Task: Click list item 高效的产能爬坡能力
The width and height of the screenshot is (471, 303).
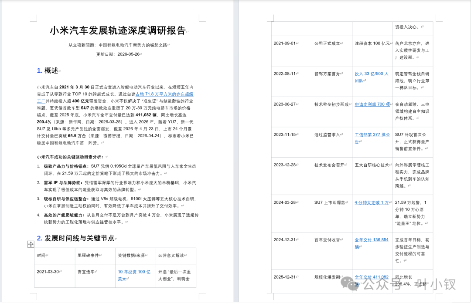Action: pyautogui.click(x=121, y=219)
